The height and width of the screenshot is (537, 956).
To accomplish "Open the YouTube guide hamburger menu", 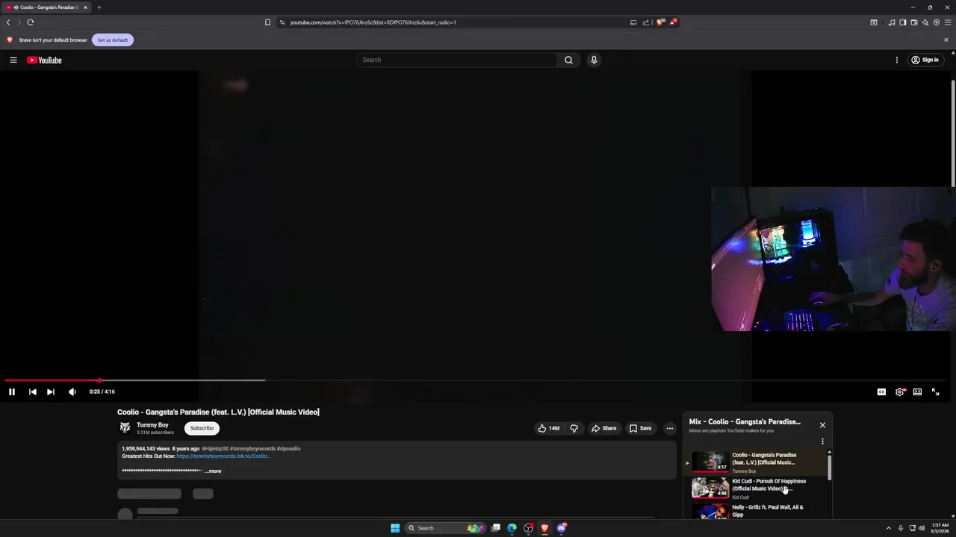I will (13, 60).
